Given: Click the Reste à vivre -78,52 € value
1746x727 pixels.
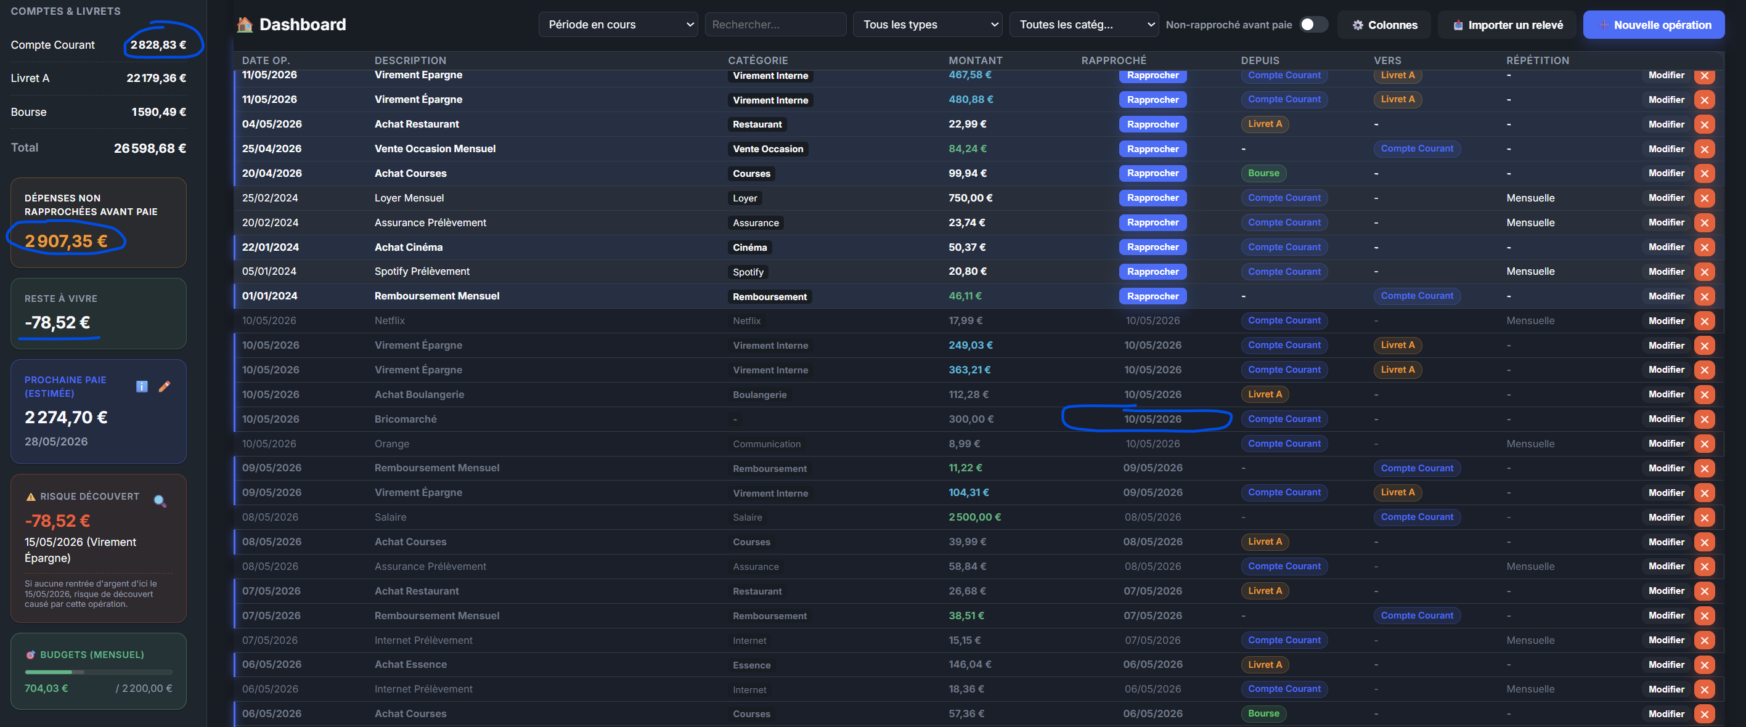Looking at the screenshot, I should (x=57, y=322).
